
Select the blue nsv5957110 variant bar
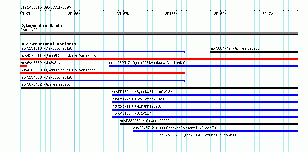(205, 110)
